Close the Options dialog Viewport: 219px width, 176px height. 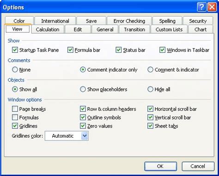point(212,7)
